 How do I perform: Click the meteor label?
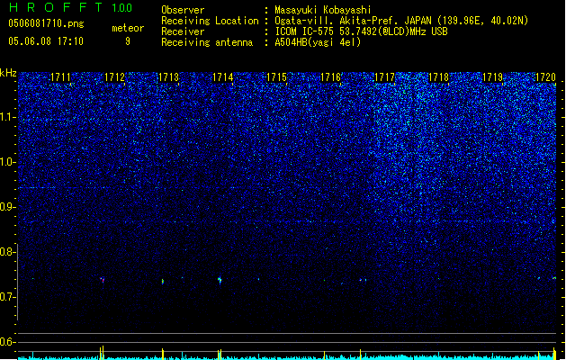coord(128,28)
